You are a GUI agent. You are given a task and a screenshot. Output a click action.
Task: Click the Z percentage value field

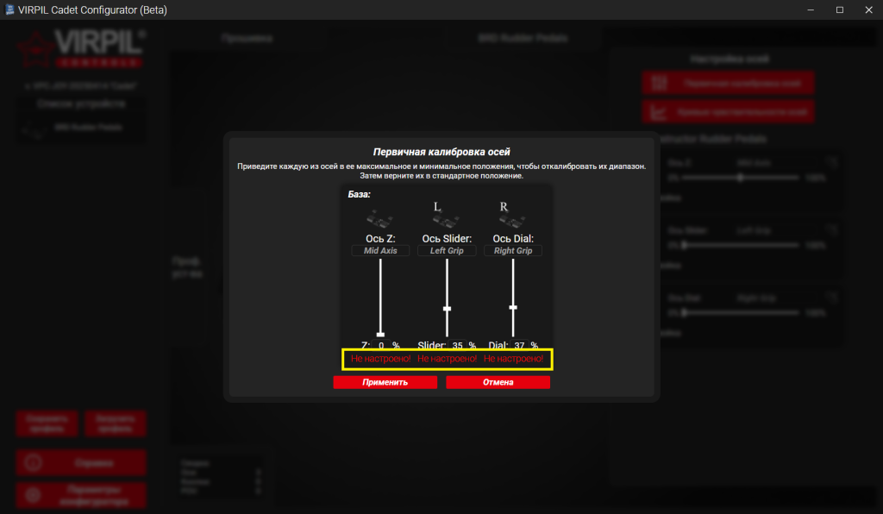(x=381, y=345)
